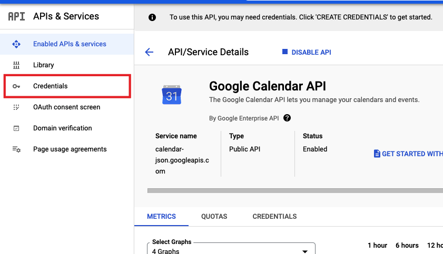Choose the 6 hours time range

tap(407, 246)
